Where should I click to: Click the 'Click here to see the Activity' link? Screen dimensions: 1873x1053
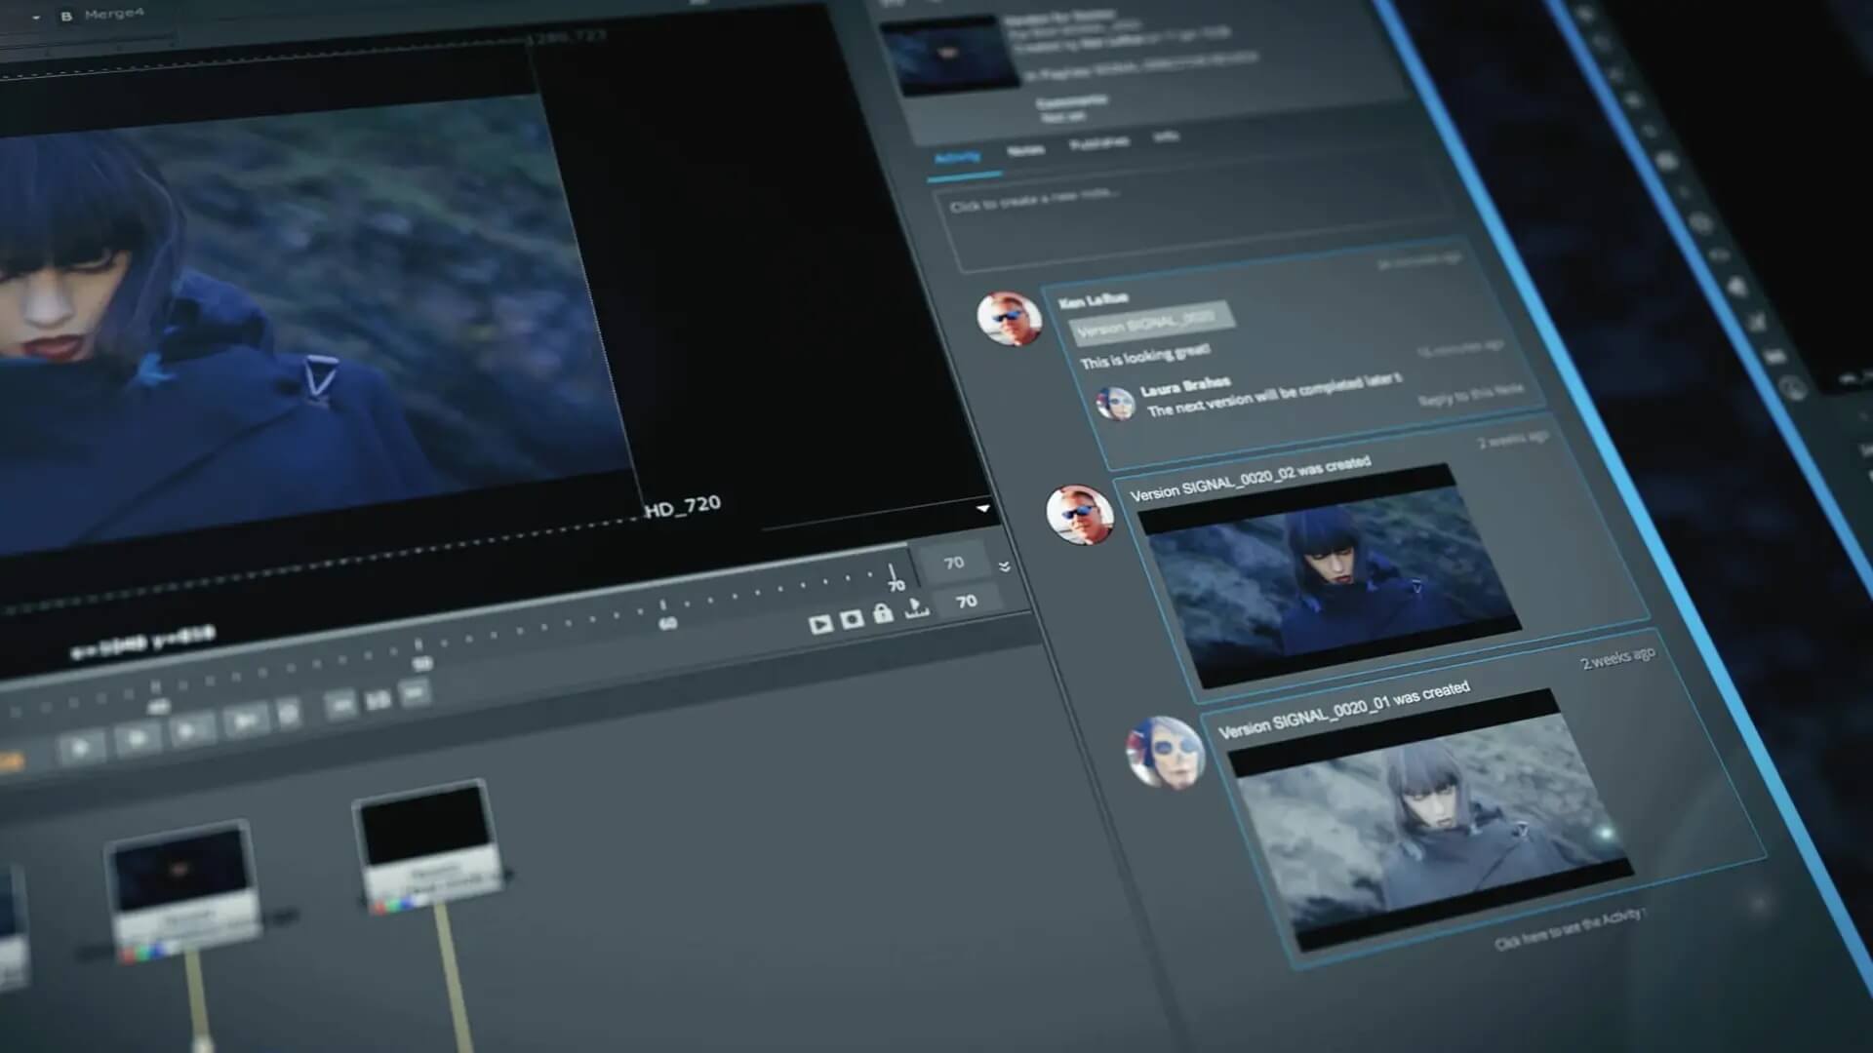[x=1571, y=929]
